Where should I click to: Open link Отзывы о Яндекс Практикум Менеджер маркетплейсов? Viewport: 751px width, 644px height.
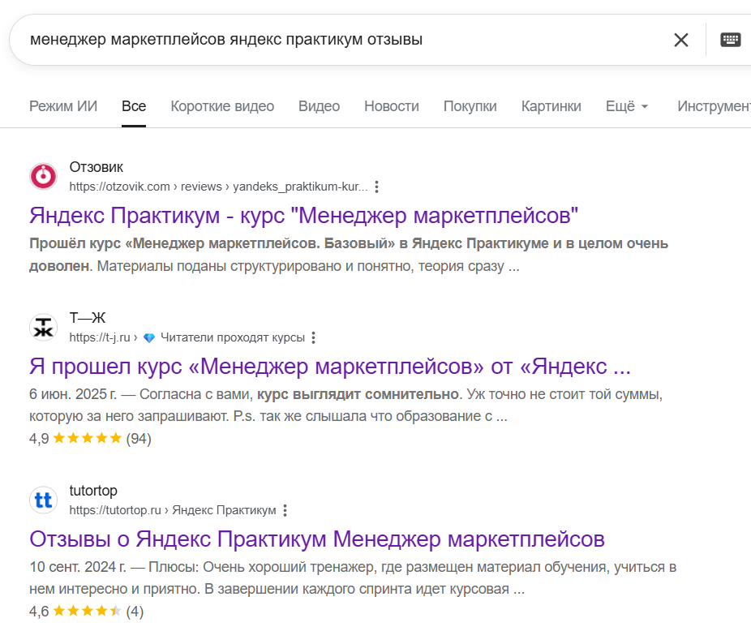[317, 539]
